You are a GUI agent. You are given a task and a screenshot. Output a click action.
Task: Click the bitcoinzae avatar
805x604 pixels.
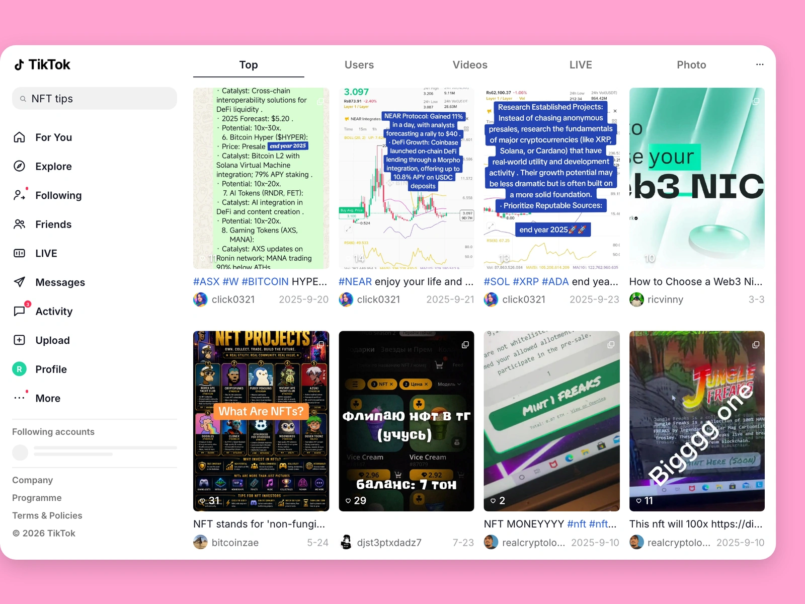pyautogui.click(x=200, y=542)
